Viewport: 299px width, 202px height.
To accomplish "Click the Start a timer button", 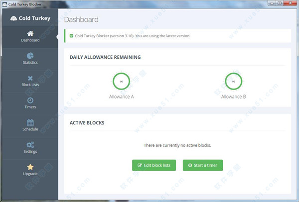I will pyautogui.click(x=203, y=165).
